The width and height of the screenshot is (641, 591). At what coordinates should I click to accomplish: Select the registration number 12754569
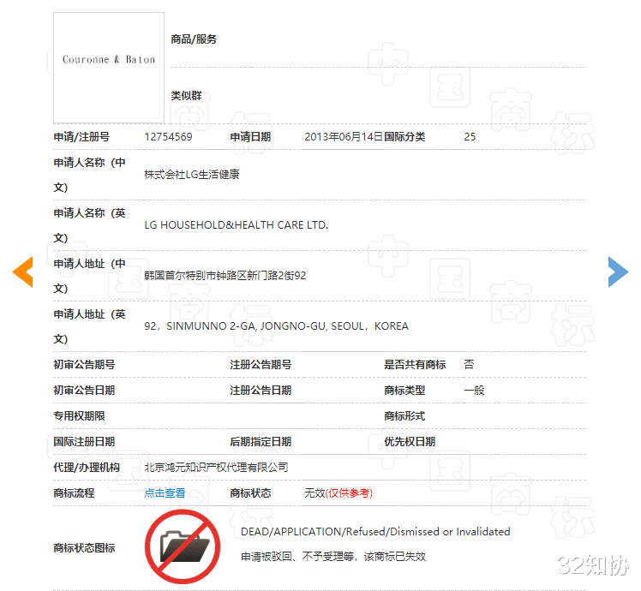(169, 136)
